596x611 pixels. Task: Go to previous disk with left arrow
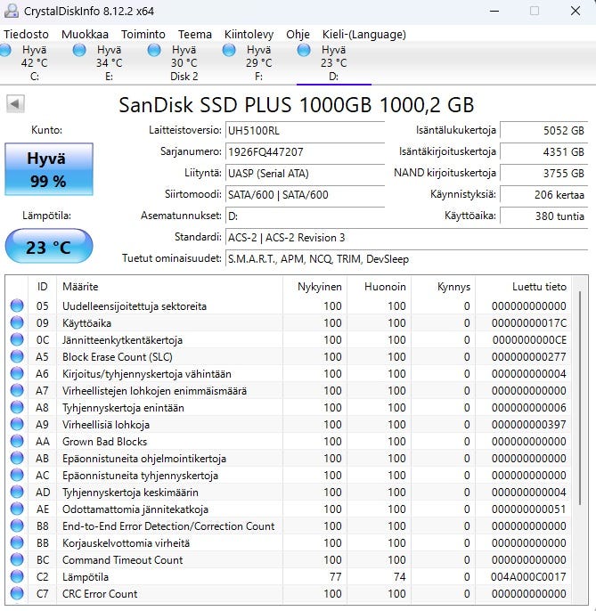tap(15, 104)
